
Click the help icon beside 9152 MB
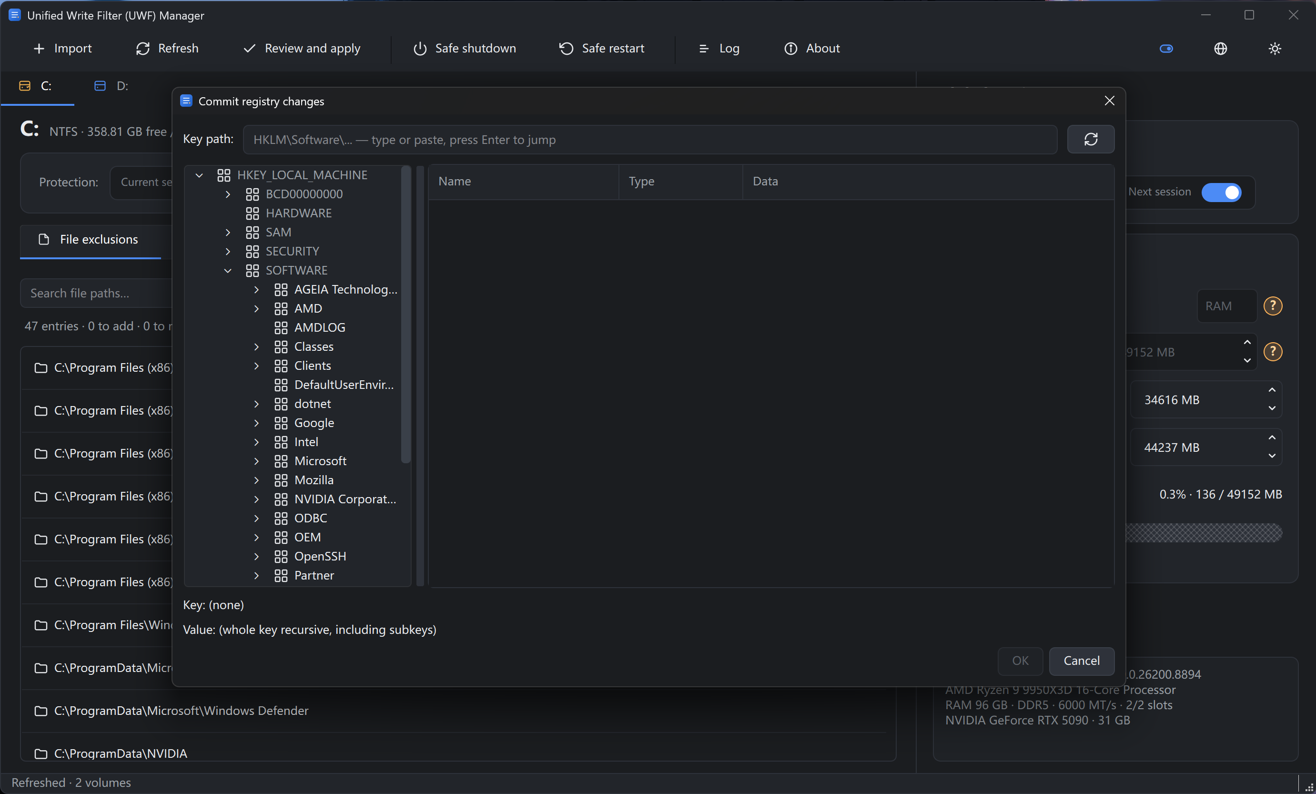click(1273, 352)
